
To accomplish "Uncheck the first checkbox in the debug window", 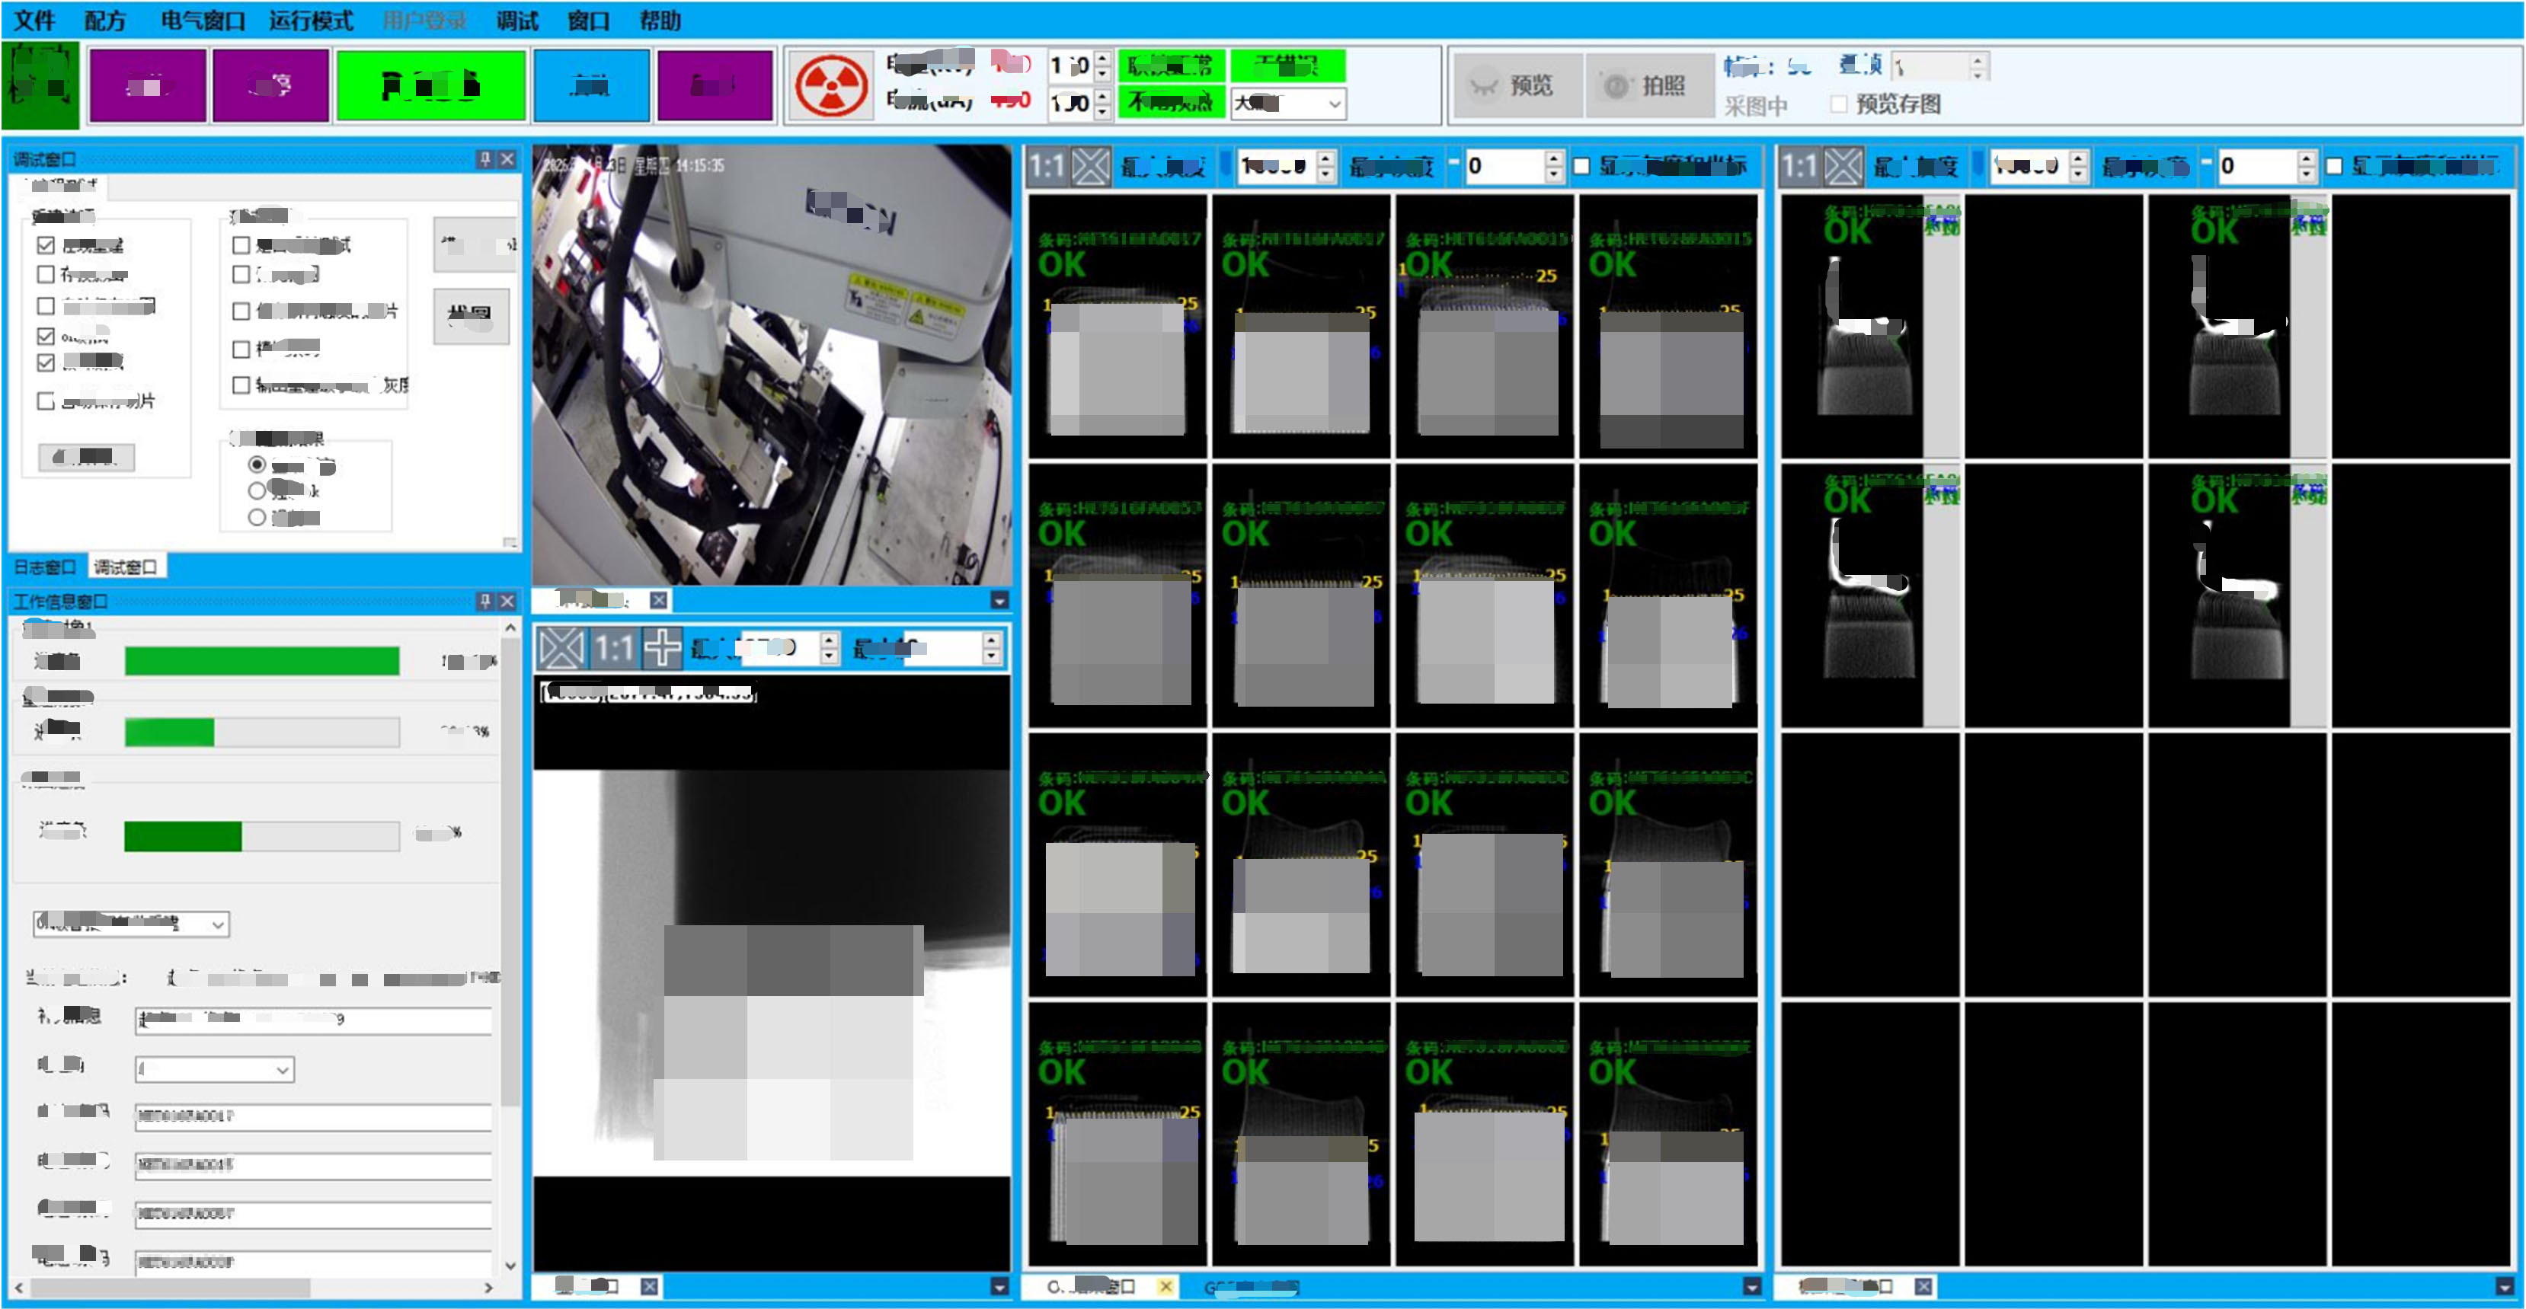I will [45, 245].
